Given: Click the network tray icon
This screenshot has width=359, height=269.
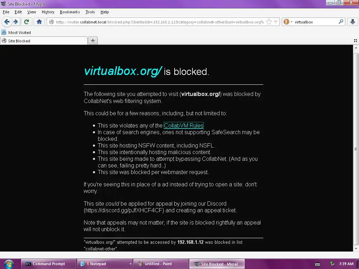Looking at the screenshot, I should tap(332, 264).
